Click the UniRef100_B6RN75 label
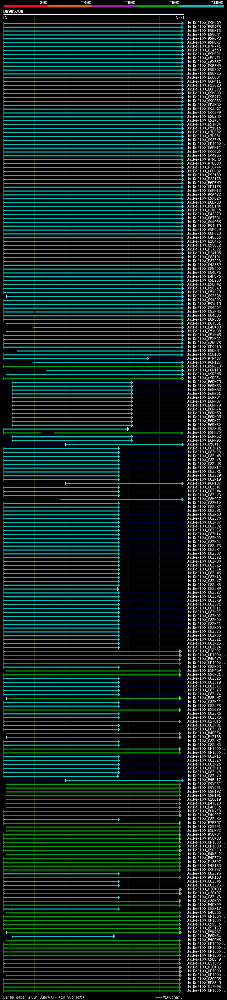227x1000 pixels. coord(204,382)
